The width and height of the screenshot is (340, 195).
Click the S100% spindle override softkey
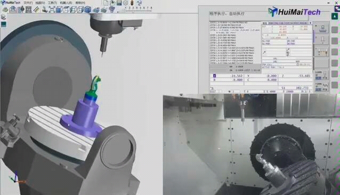(321, 75)
